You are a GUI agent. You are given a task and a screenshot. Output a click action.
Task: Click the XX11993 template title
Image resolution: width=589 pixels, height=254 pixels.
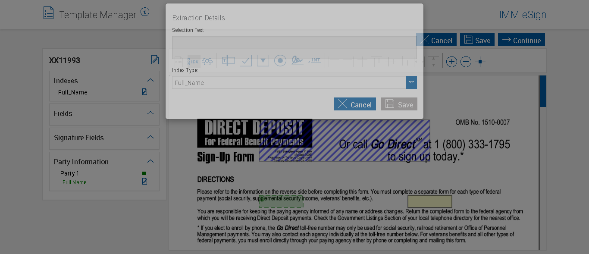click(x=65, y=60)
